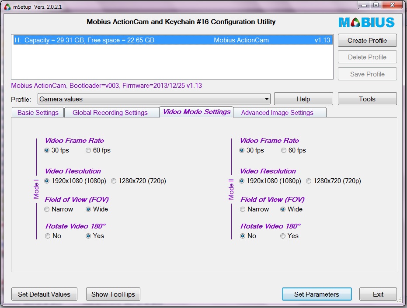This screenshot has height=308, width=407.
Task: Click the Save Profile button
Action: pos(367,74)
